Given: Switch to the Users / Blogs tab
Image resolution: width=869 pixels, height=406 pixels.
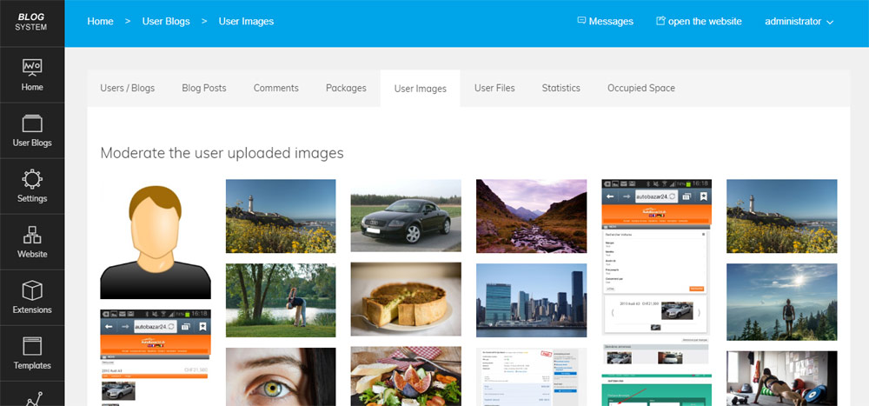Looking at the screenshot, I should point(128,88).
